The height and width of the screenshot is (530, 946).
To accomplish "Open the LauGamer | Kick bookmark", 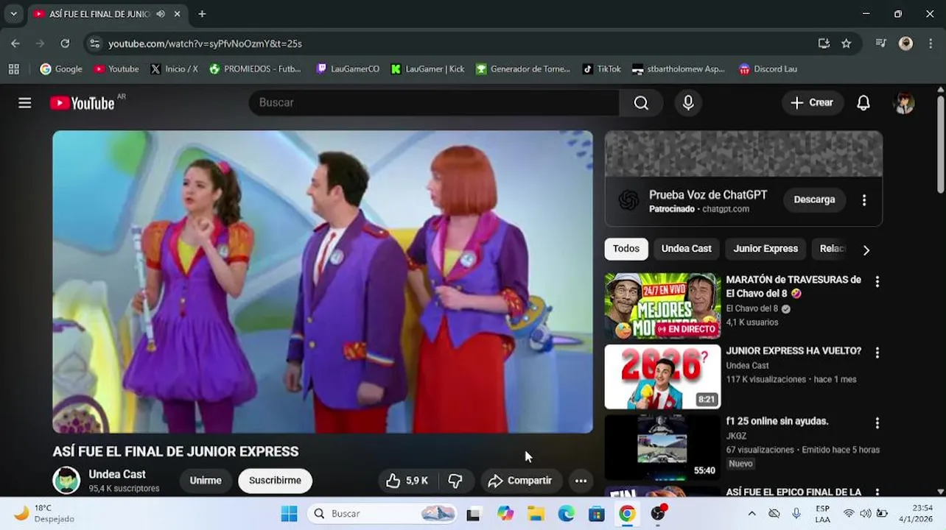I will 427,69.
